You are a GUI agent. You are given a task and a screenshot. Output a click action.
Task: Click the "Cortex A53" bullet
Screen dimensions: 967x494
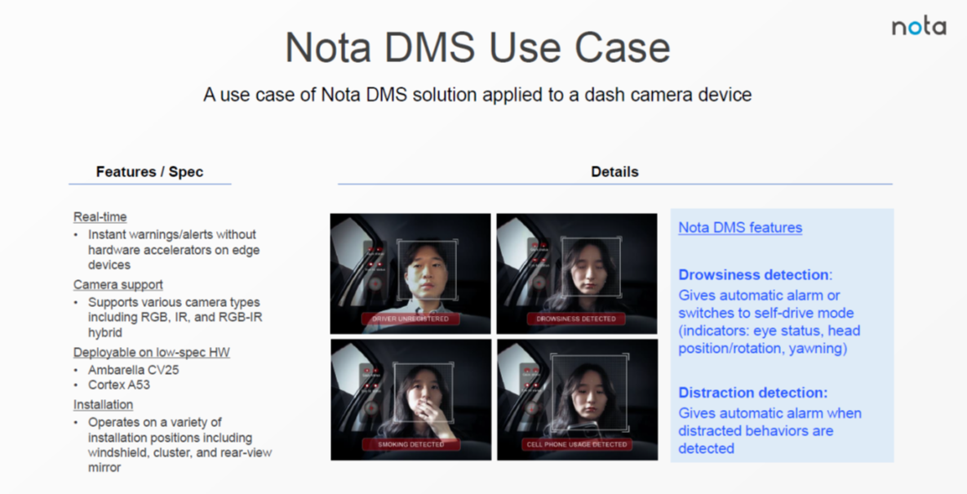(x=119, y=385)
